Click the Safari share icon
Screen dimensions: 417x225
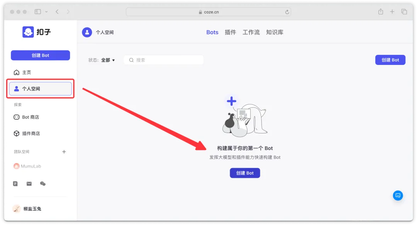click(381, 12)
